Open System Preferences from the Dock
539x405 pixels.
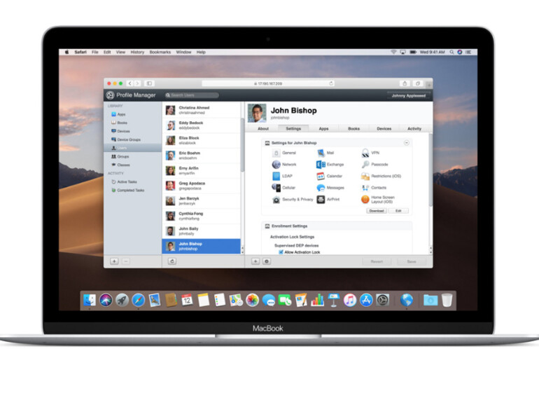pos(382,300)
